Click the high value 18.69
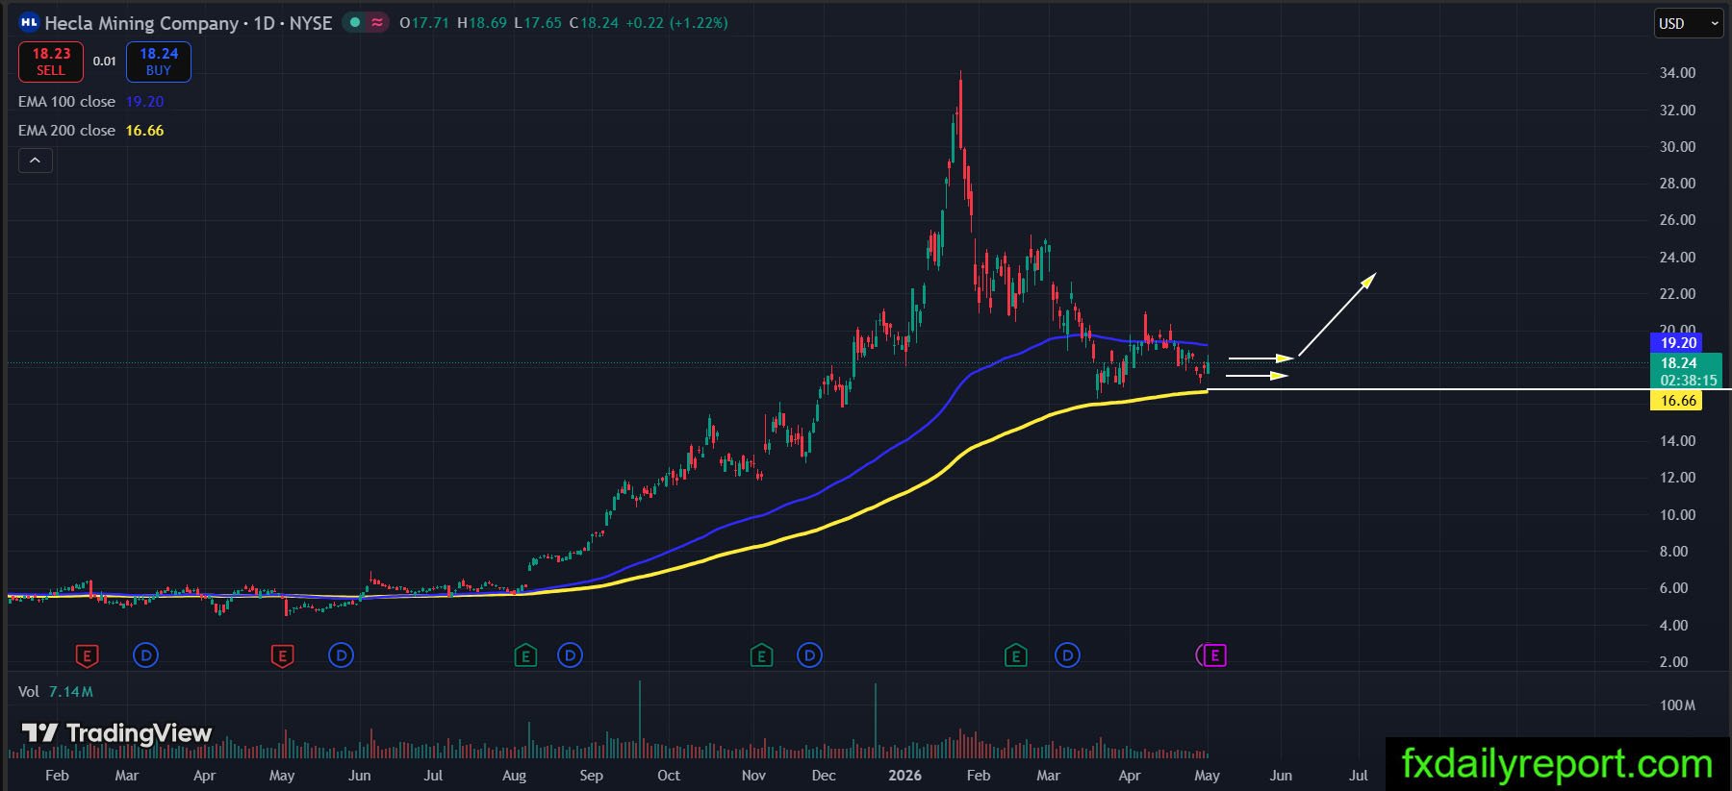 tap(488, 23)
